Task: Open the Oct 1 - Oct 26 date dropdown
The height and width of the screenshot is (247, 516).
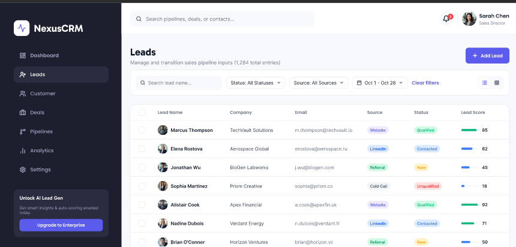Action: pos(380,83)
